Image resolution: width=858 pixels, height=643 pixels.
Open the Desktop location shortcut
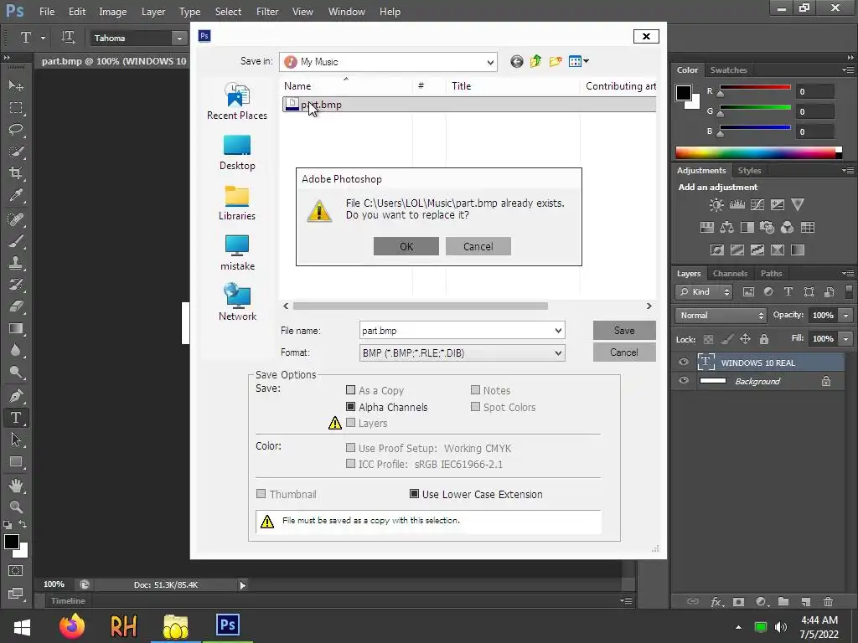click(237, 152)
